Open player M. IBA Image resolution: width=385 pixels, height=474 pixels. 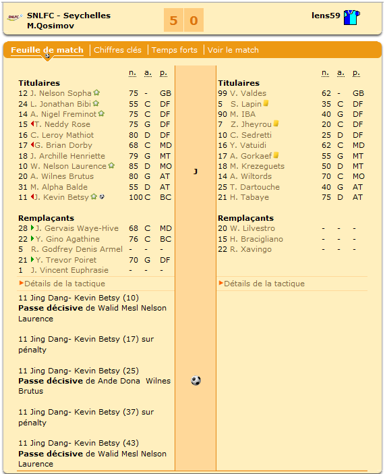[x=243, y=114]
